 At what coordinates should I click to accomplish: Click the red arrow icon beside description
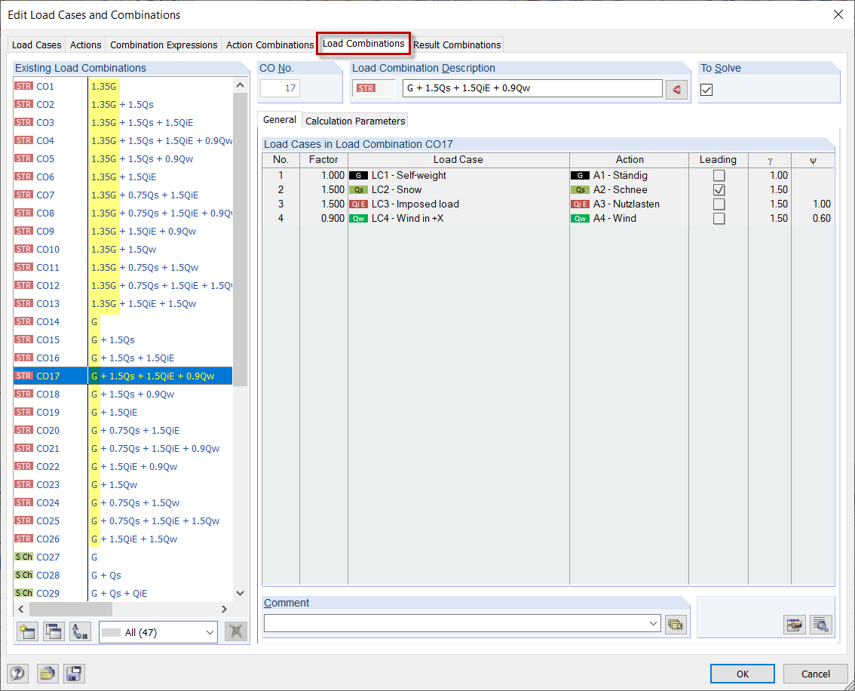point(676,89)
